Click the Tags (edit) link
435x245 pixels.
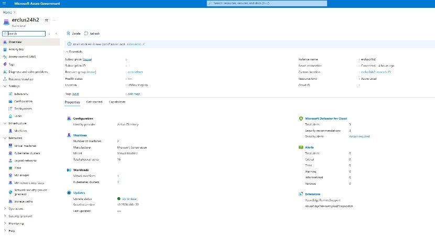click(75, 94)
